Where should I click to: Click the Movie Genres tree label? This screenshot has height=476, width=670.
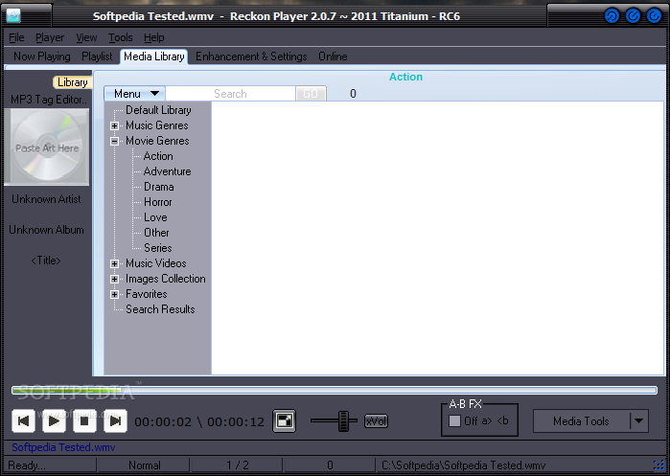157,141
